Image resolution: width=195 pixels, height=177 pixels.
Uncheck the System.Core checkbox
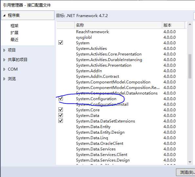(x=61, y=110)
